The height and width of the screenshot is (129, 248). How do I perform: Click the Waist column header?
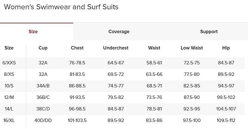click(154, 48)
